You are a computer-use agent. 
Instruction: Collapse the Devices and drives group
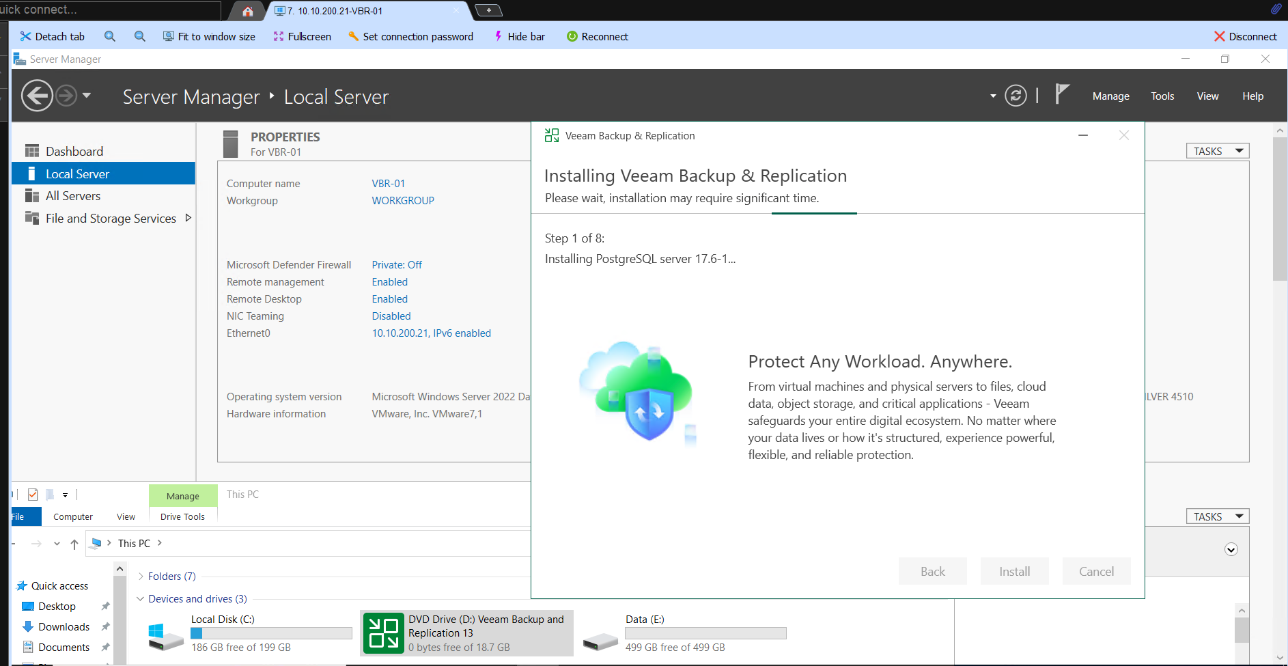[141, 599]
